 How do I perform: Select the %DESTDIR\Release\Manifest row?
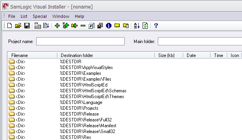[125, 126]
